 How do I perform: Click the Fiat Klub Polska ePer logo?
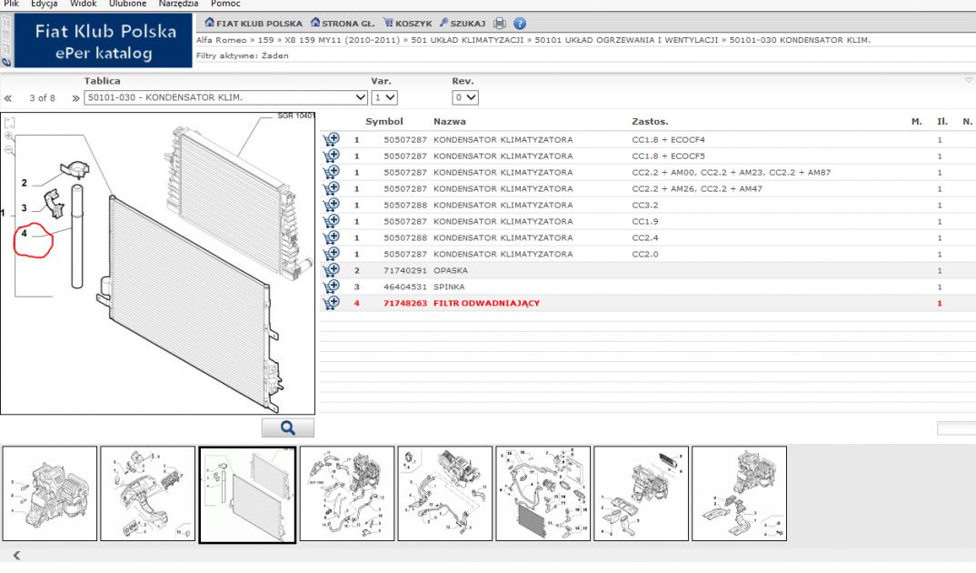tap(104, 41)
